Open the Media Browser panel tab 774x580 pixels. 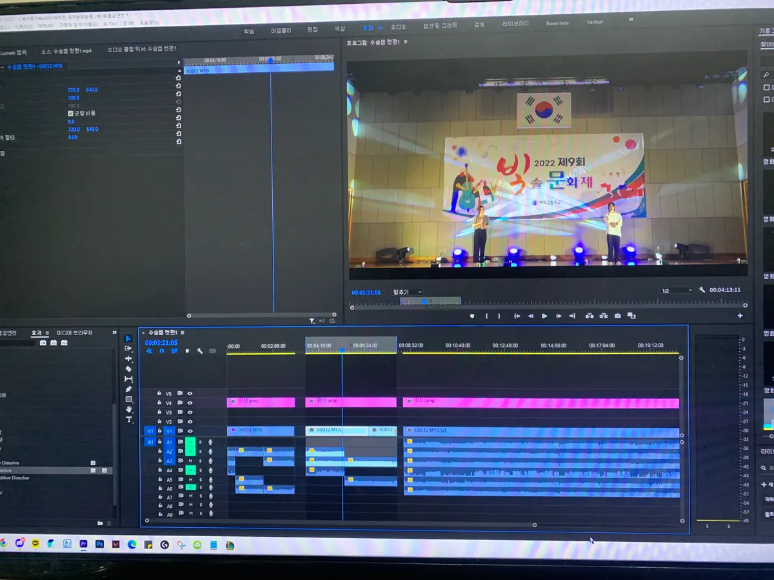tap(75, 333)
